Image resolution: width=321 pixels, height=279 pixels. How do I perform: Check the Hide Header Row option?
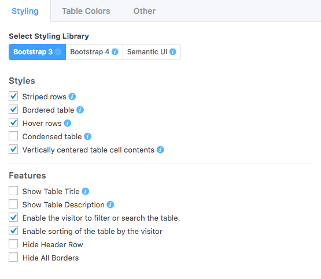pyautogui.click(x=13, y=244)
